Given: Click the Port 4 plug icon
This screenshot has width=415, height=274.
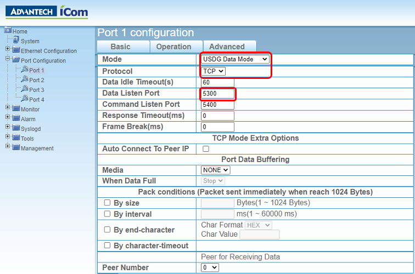Looking at the screenshot, I should [25, 99].
